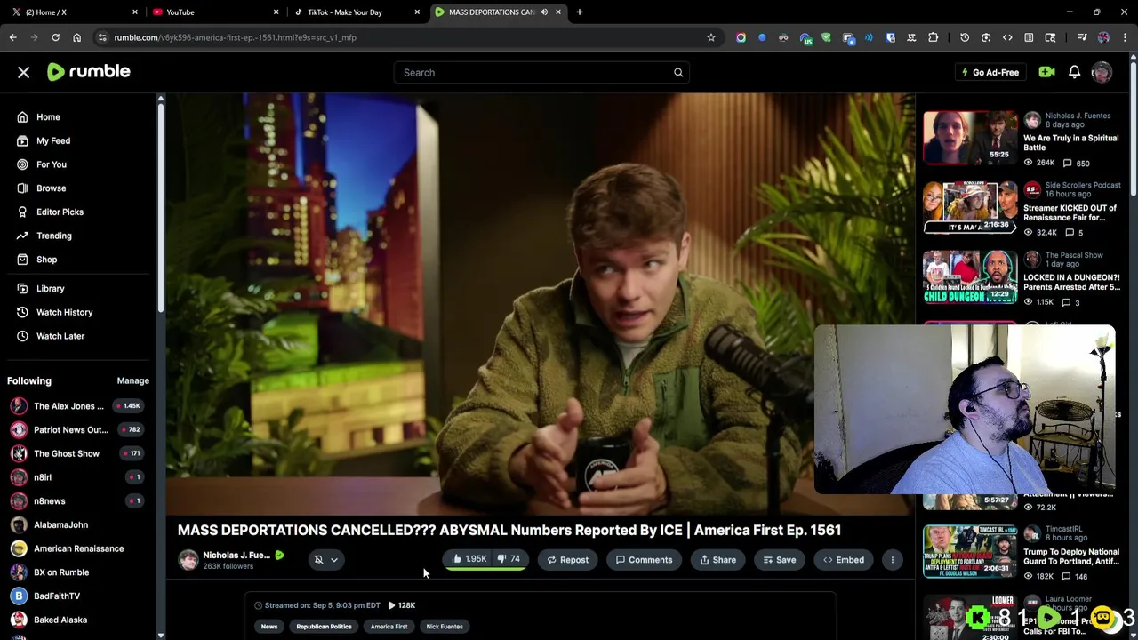The width and height of the screenshot is (1138, 640).
Task: Dislike the video with the thumbs down
Action: click(509, 559)
